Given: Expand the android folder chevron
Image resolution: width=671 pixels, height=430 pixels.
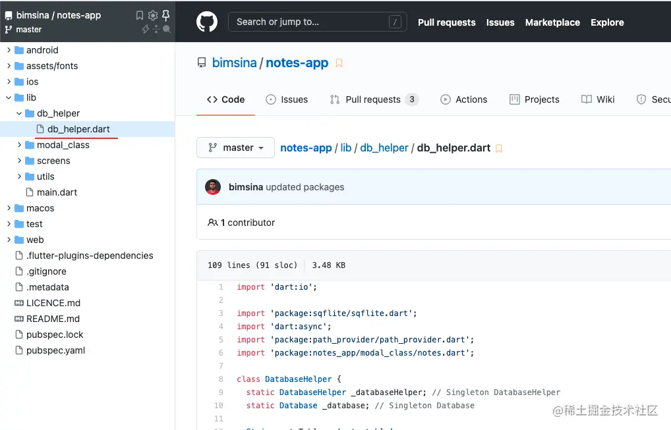Looking at the screenshot, I should 9,50.
